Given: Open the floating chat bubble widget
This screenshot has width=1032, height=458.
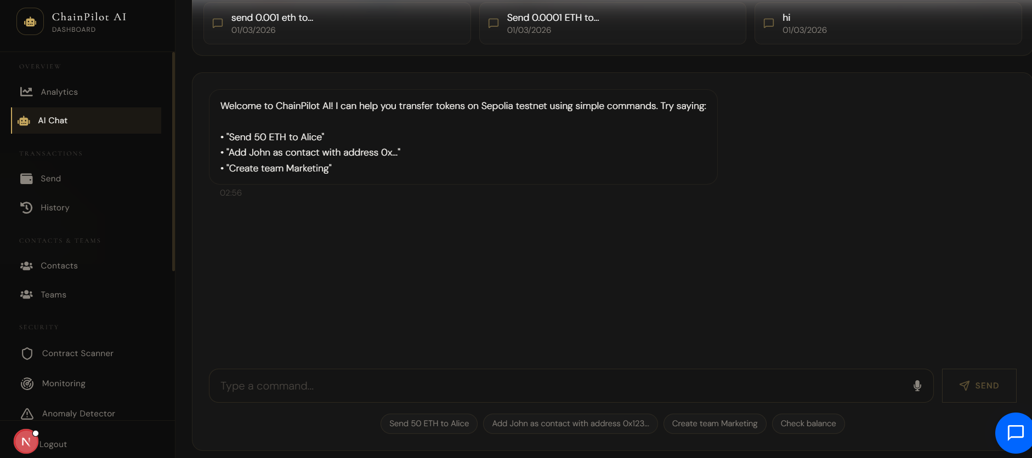Looking at the screenshot, I should coord(1014,433).
